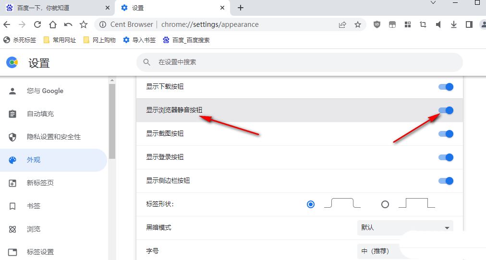Click the share icon in address bar
486x260 pixels.
[x=342, y=24]
